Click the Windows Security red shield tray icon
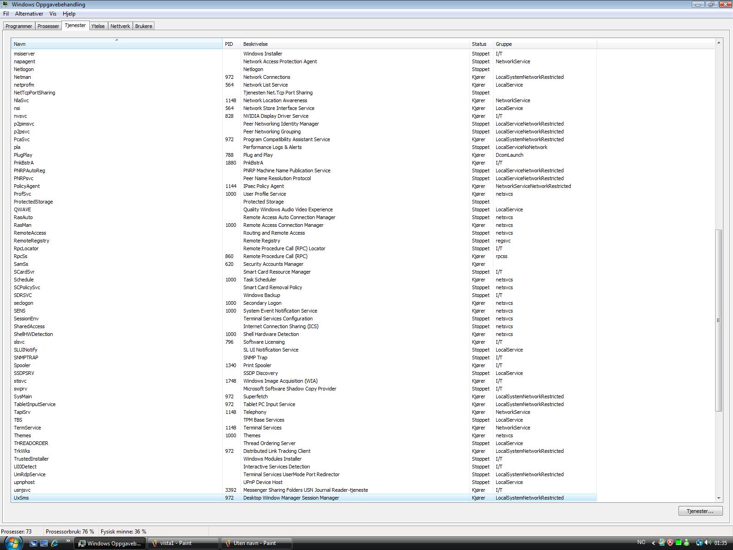Screen dimensions: 733x550 pos(670,543)
